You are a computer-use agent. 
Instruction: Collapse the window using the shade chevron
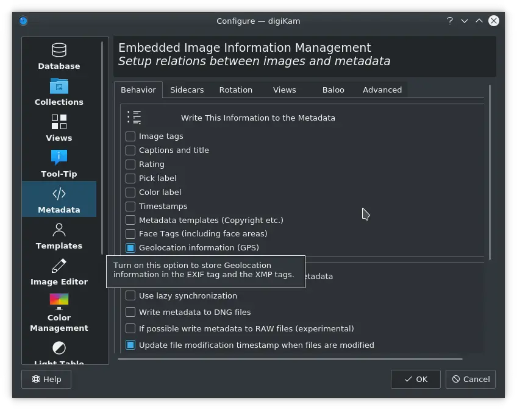point(464,20)
